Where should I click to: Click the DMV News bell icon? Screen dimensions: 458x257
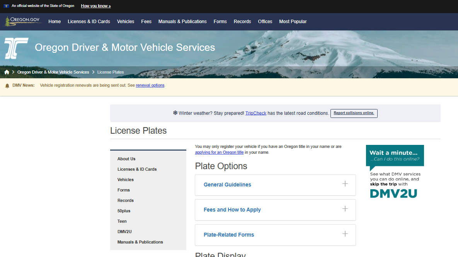pyautogui.click(x=7, y=86)
